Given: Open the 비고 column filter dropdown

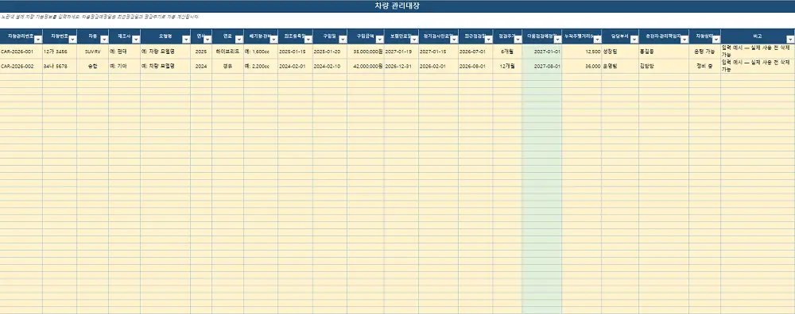Looking at the screenshot, I should point(790,39).
